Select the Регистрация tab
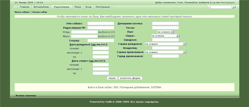Screen dimensions: 249x107 point(103,7)
